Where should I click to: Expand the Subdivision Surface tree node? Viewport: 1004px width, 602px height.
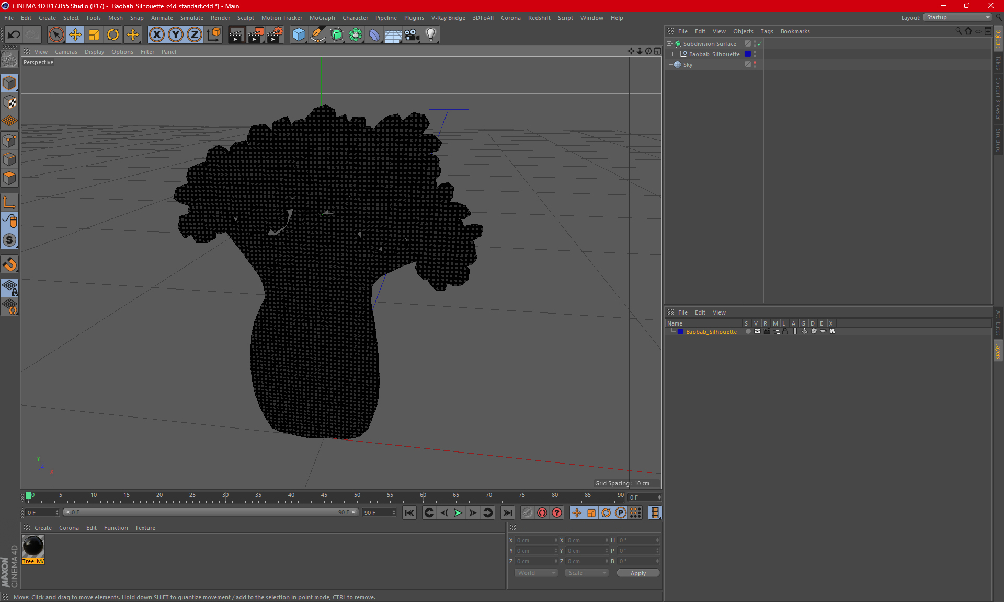669,44
